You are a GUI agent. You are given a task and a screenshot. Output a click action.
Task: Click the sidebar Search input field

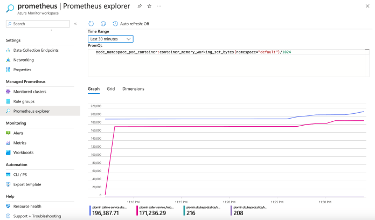38,24
